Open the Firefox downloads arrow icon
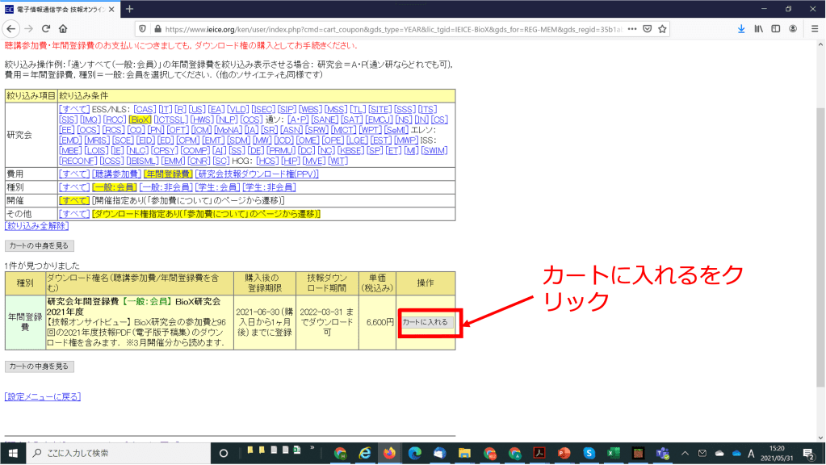This screenshot has width=826, height=465. click(740, 28)
